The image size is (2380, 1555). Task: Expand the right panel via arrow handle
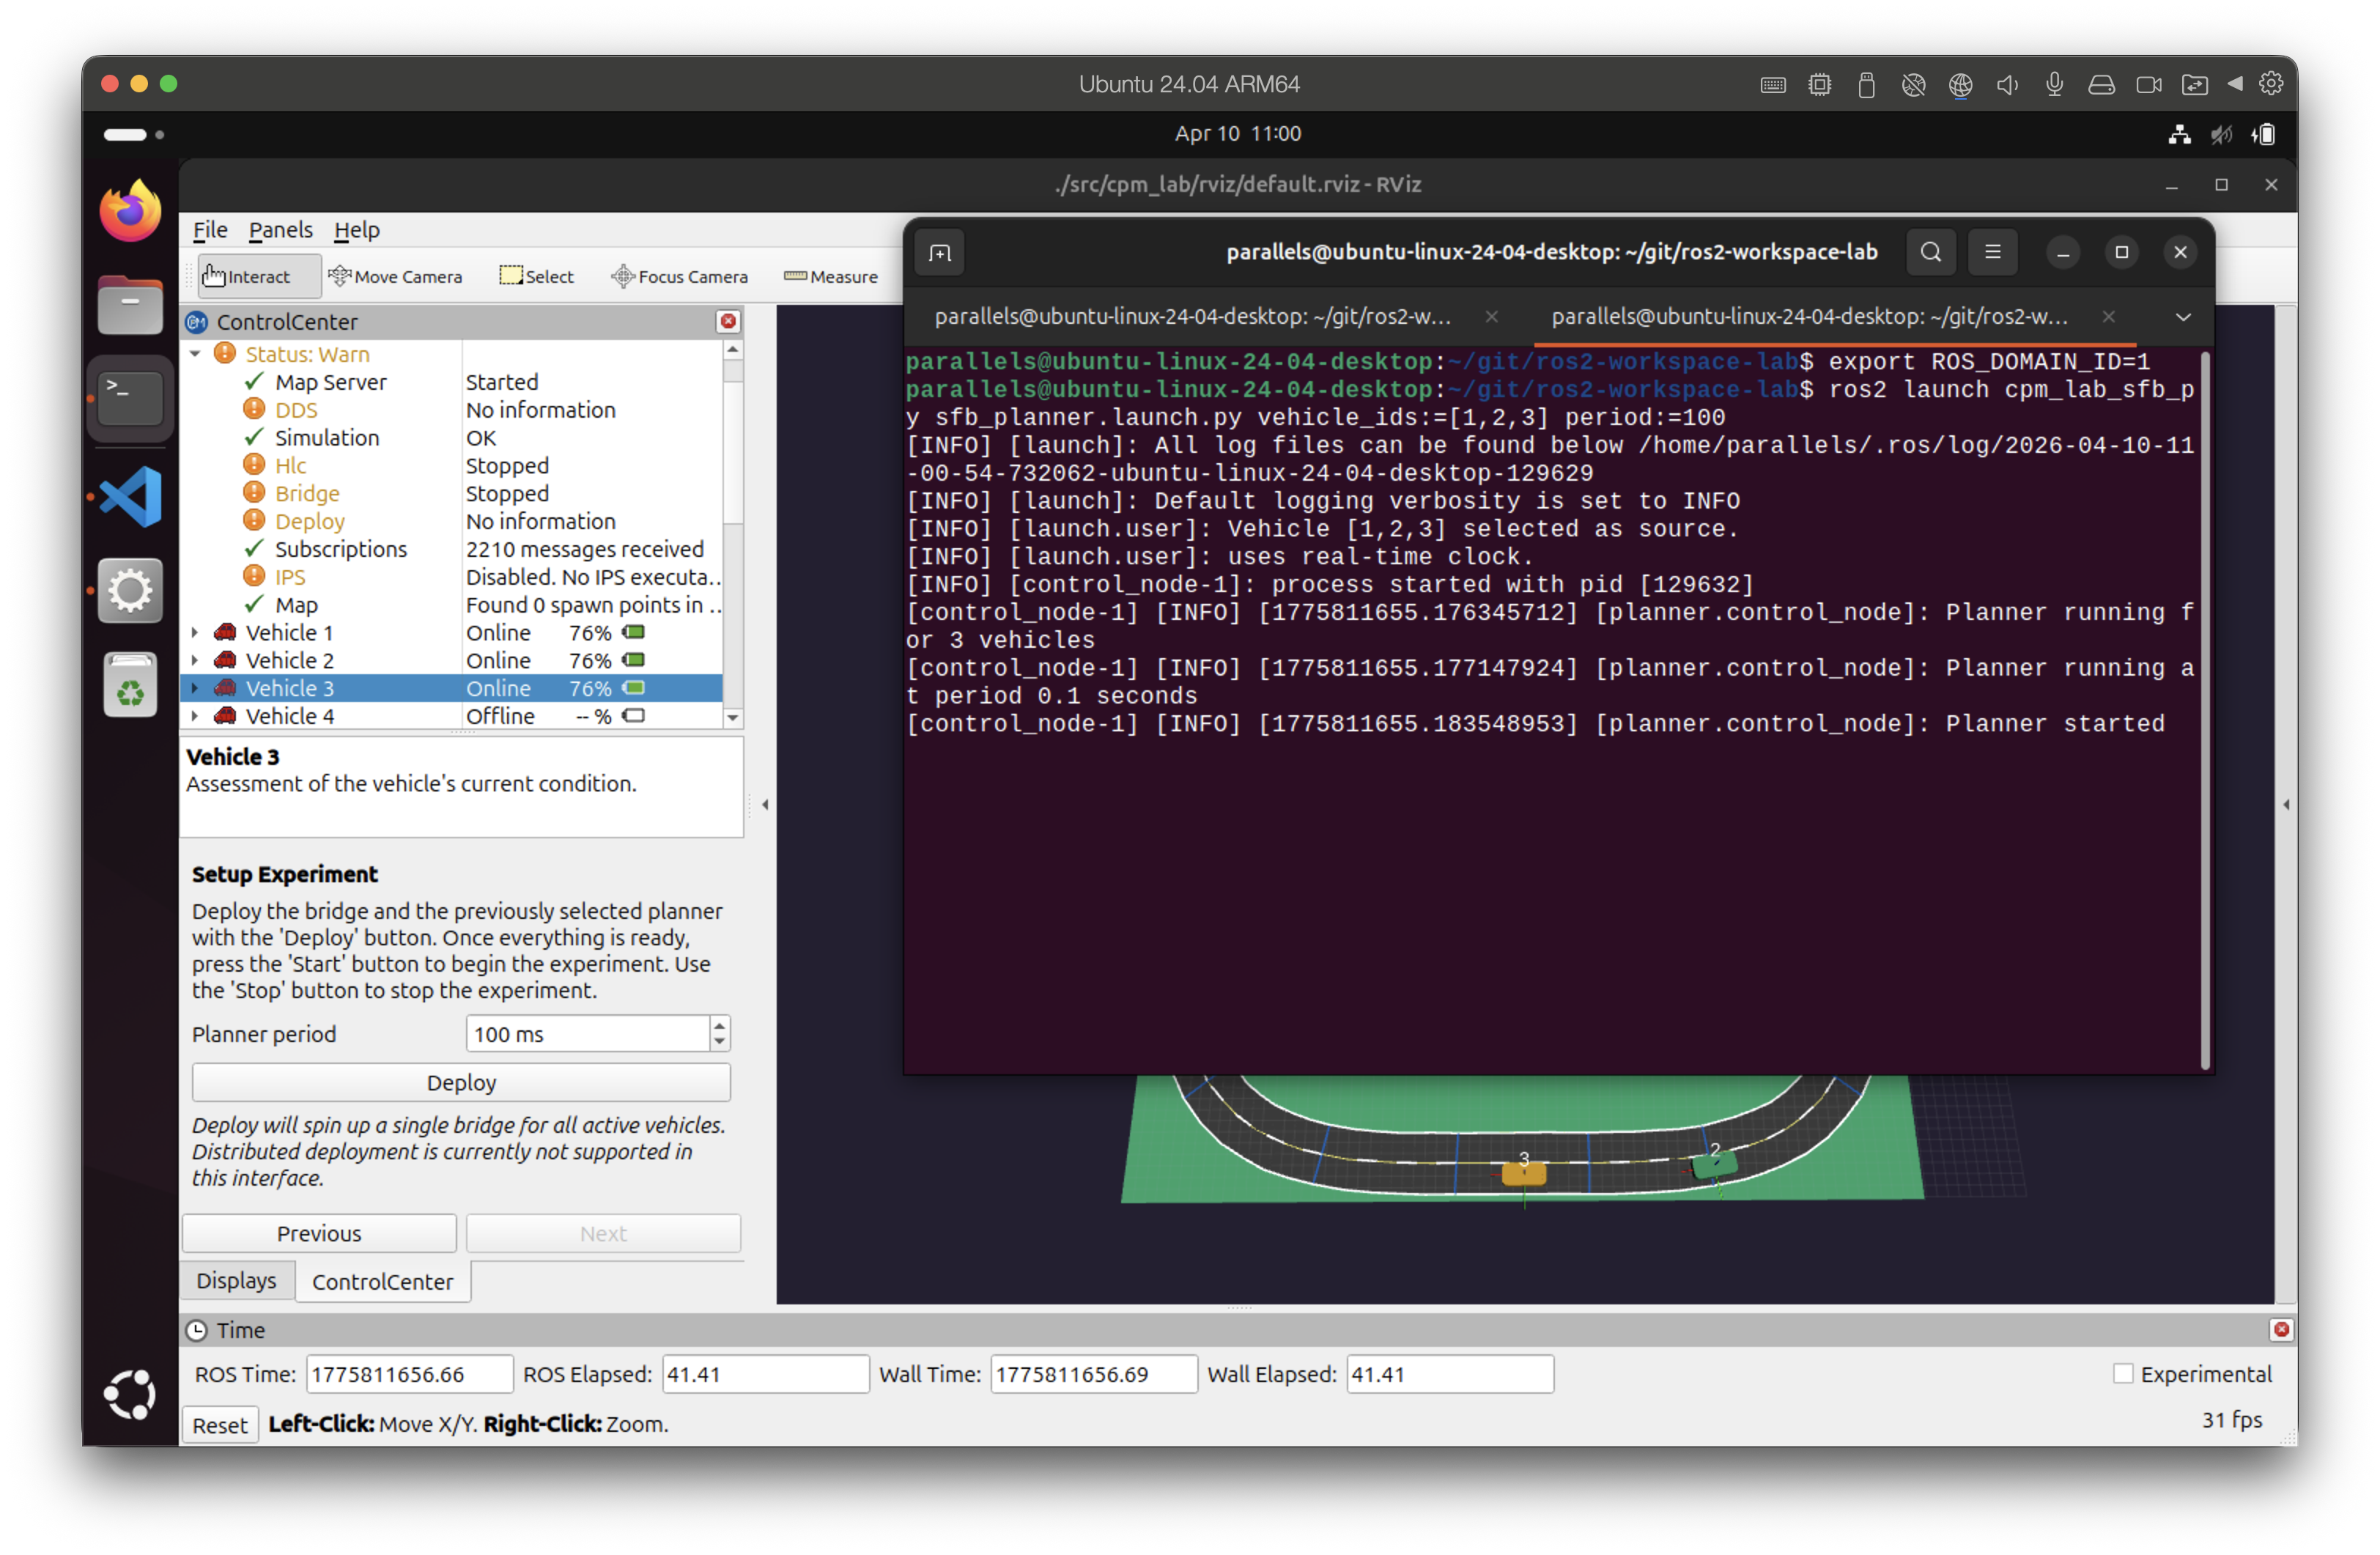click(x=2286, y=804)
